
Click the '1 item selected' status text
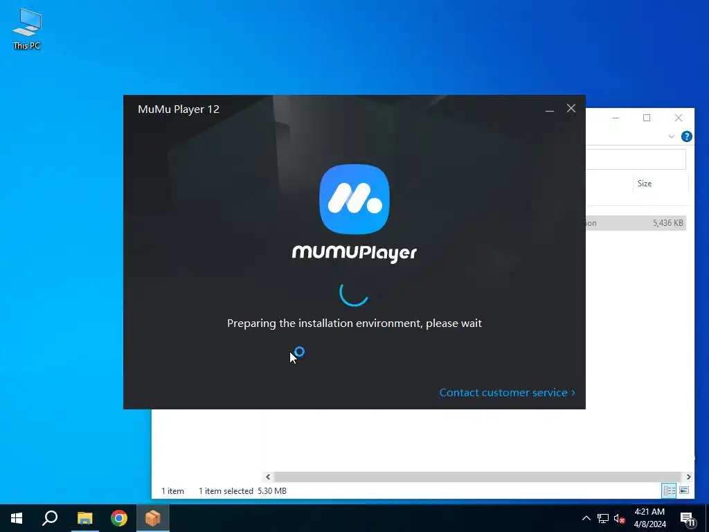coord(226,491)
